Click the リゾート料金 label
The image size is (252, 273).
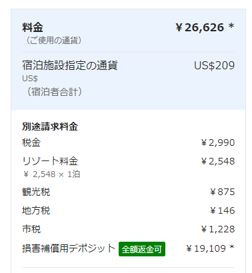50,161
